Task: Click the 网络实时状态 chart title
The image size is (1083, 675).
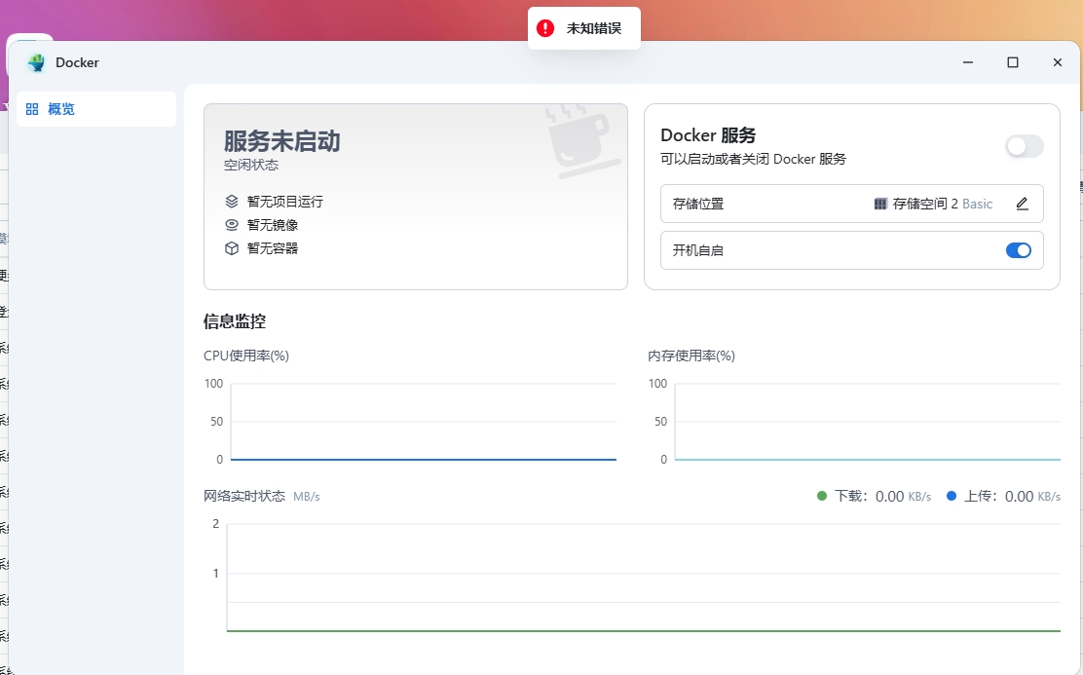Action: tap(244, 496)
